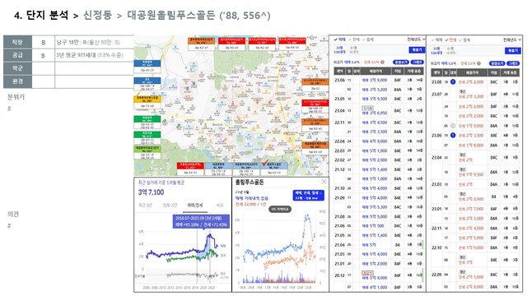Select red map label on right side
Image resolution: width=527 pixels, height=296 pixels.
click(315, 106)
